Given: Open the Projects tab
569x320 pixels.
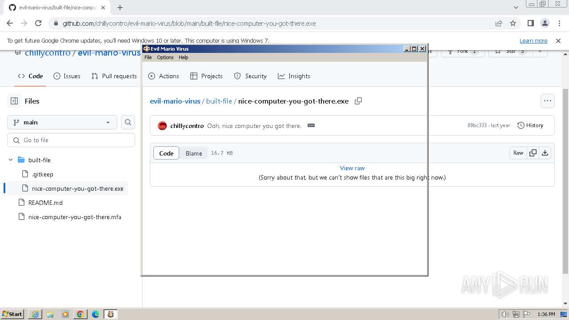Looking at the screenshot, I should click(x=206, y=76).
